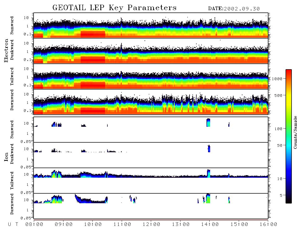Image resolution: width=297 pixels, height=229 pixels.
Task: Select the Electron 'Dawnward' panel label
Action: tap(12, 100)
